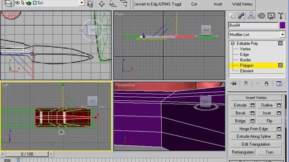Open the Motion command panel tab

click(261, 16)
